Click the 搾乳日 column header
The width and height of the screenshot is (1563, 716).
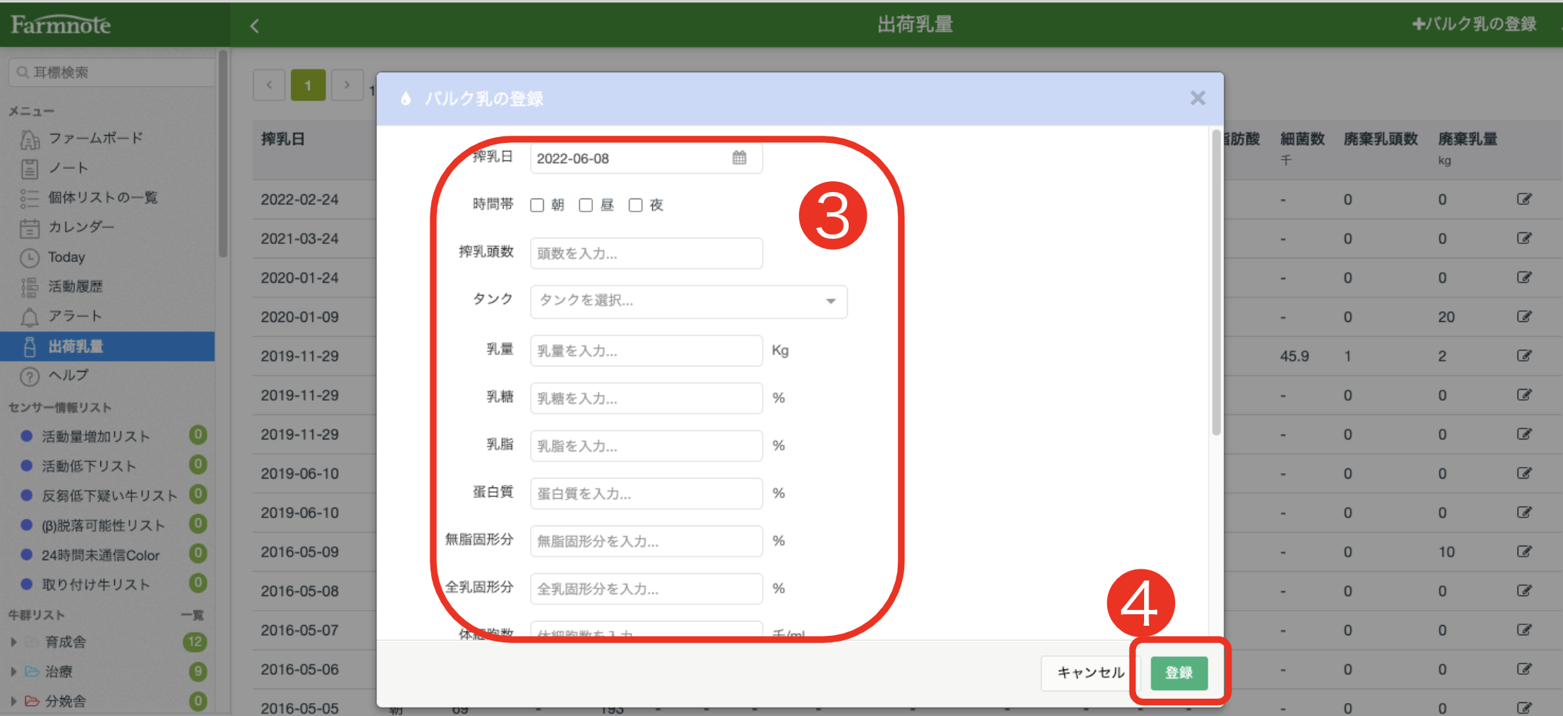click(282, 139)
